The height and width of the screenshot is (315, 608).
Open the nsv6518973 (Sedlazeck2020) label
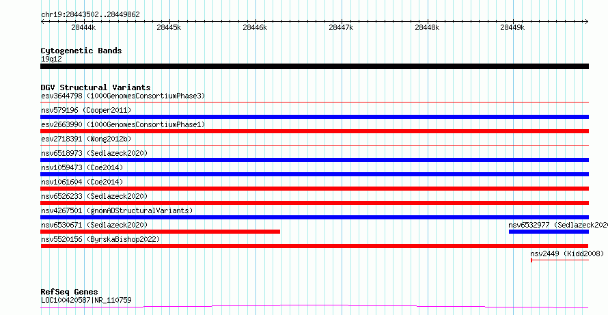94,153
